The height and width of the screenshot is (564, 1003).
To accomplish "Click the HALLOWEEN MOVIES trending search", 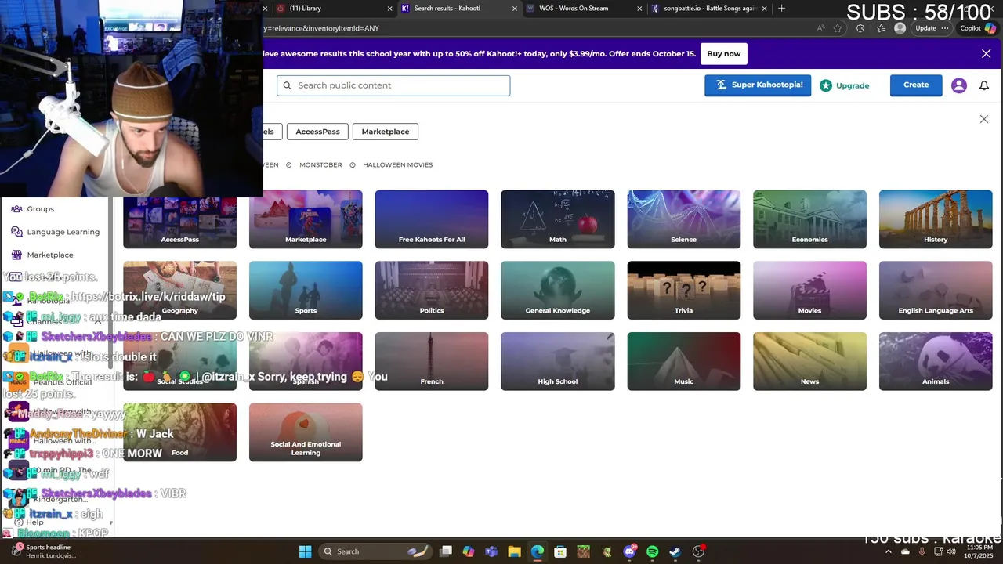I will (397, 165).
